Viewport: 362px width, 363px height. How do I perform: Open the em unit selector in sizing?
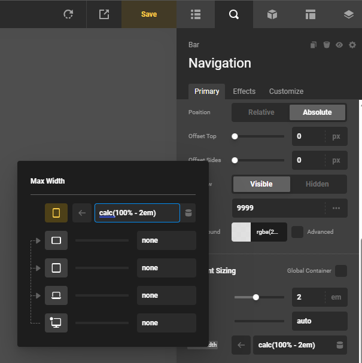point(336,297)
